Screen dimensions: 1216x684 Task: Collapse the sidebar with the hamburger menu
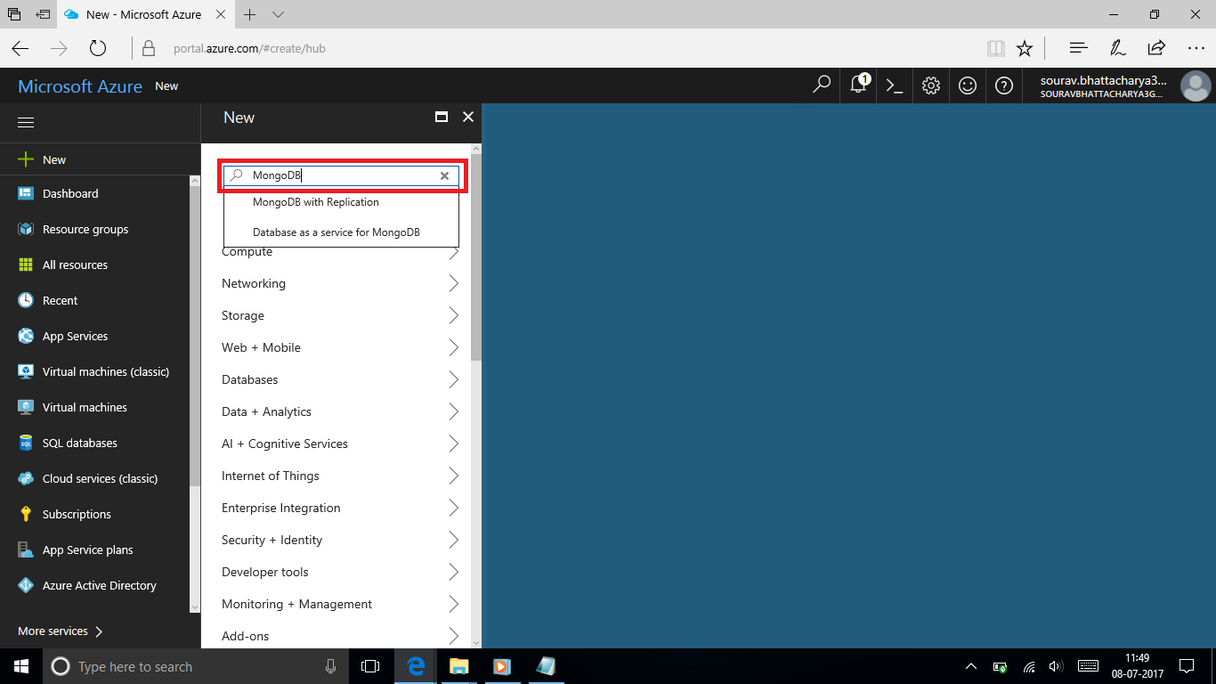pyautogui.click(x=25, y=121)
